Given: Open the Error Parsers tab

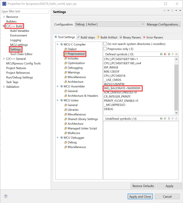Looking at the screenshot, I should click(x=153, y=37).
